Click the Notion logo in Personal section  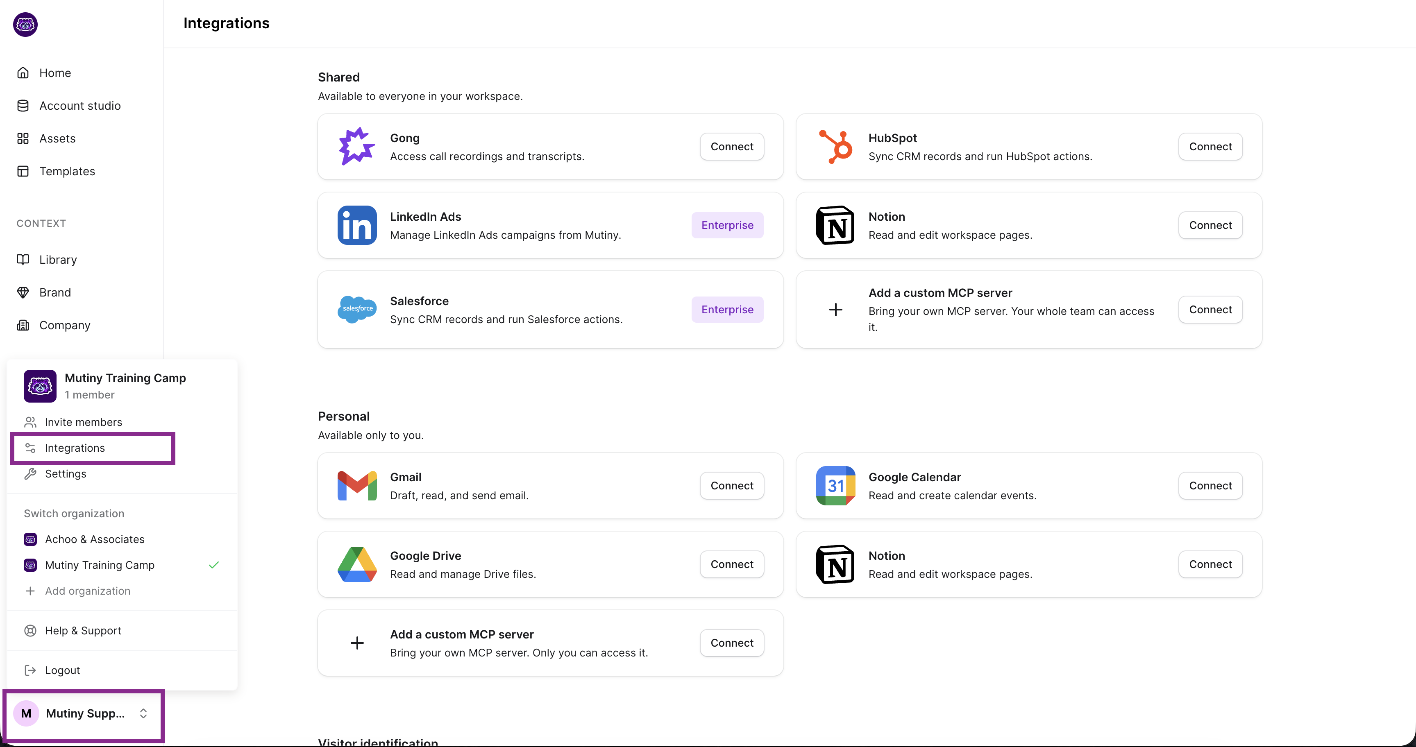point(835,564)
